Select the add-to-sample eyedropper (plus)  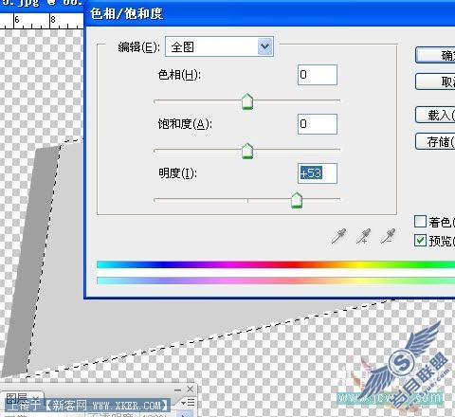(x=363, y=236)
